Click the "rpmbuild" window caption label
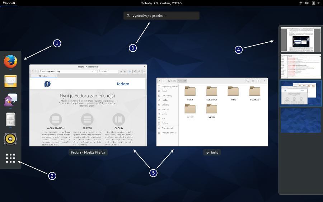 (x=212, y=152)
